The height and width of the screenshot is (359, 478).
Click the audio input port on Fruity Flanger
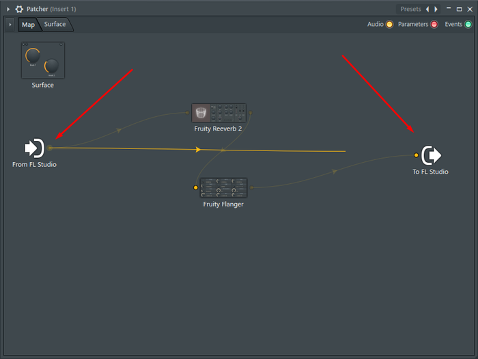click(196, 187)
